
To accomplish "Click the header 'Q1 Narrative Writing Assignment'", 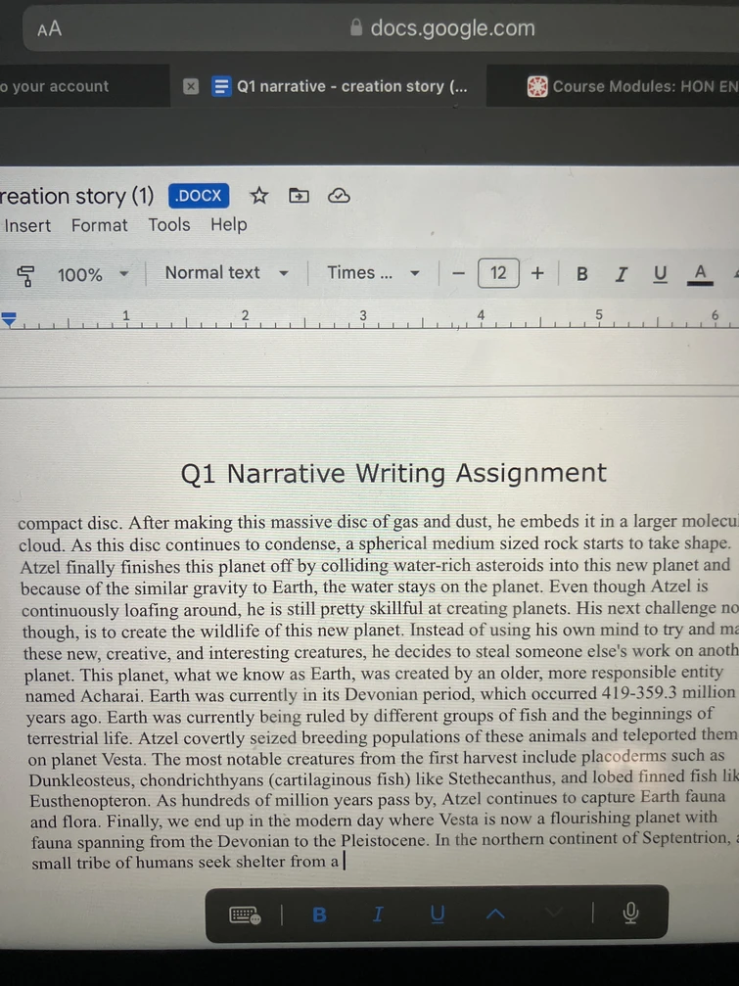I will 393,473.
